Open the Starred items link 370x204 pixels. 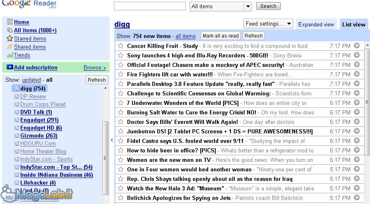[30, 39]
